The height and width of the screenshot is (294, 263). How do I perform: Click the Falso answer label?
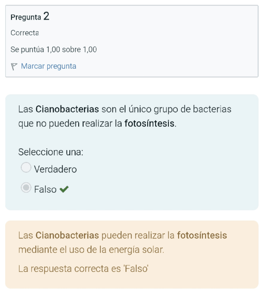45,189
